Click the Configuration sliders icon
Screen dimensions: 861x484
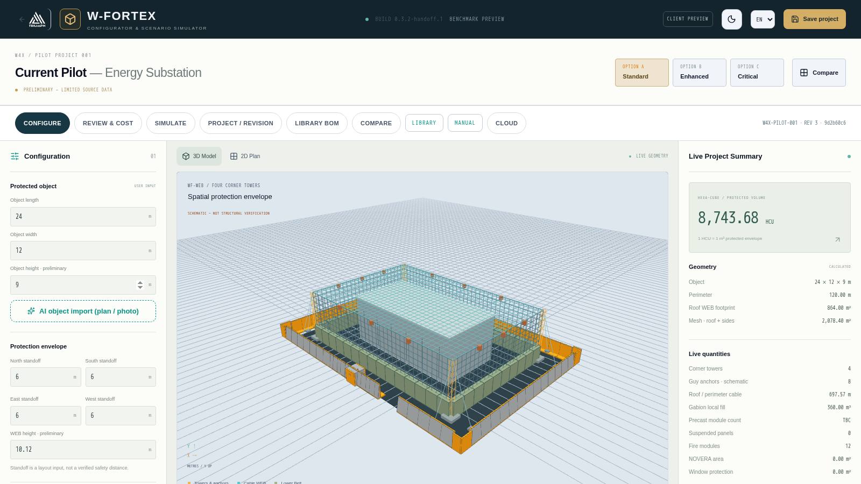15,156
